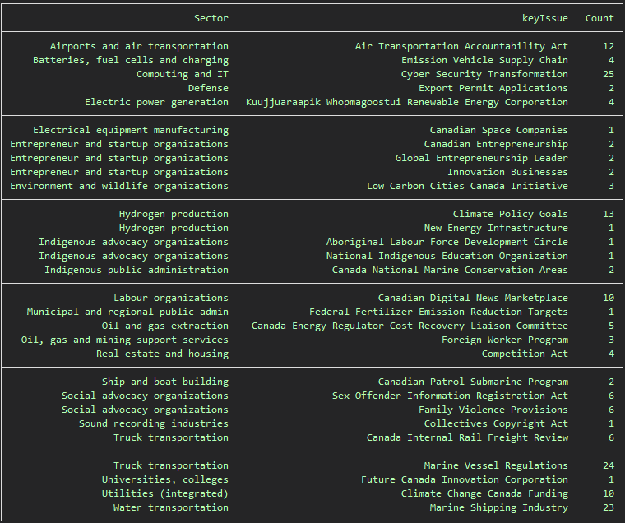Click 'Canadian Patrol Submarine Program' text
625x523 pixels.
(x=473, y=381)
